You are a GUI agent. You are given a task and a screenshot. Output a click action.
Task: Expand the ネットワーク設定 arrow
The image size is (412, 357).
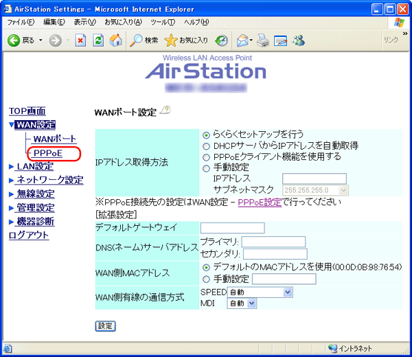11,180
